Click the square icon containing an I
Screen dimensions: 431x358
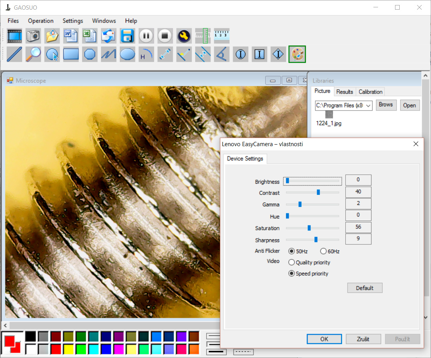click(x=259, y=54)
